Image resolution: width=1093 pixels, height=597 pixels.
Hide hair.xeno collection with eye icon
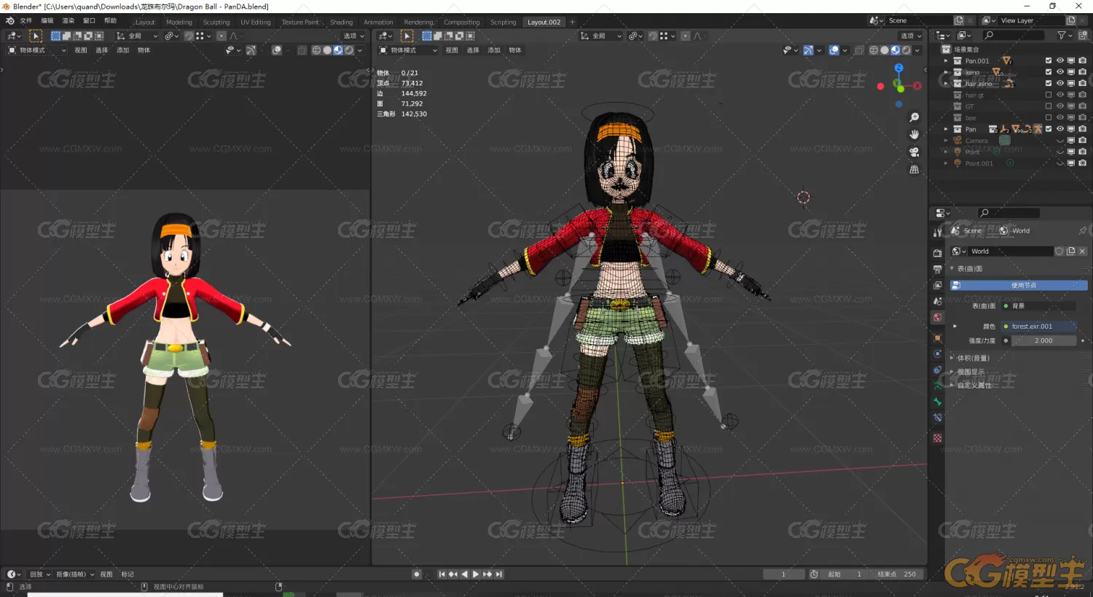1060,84
